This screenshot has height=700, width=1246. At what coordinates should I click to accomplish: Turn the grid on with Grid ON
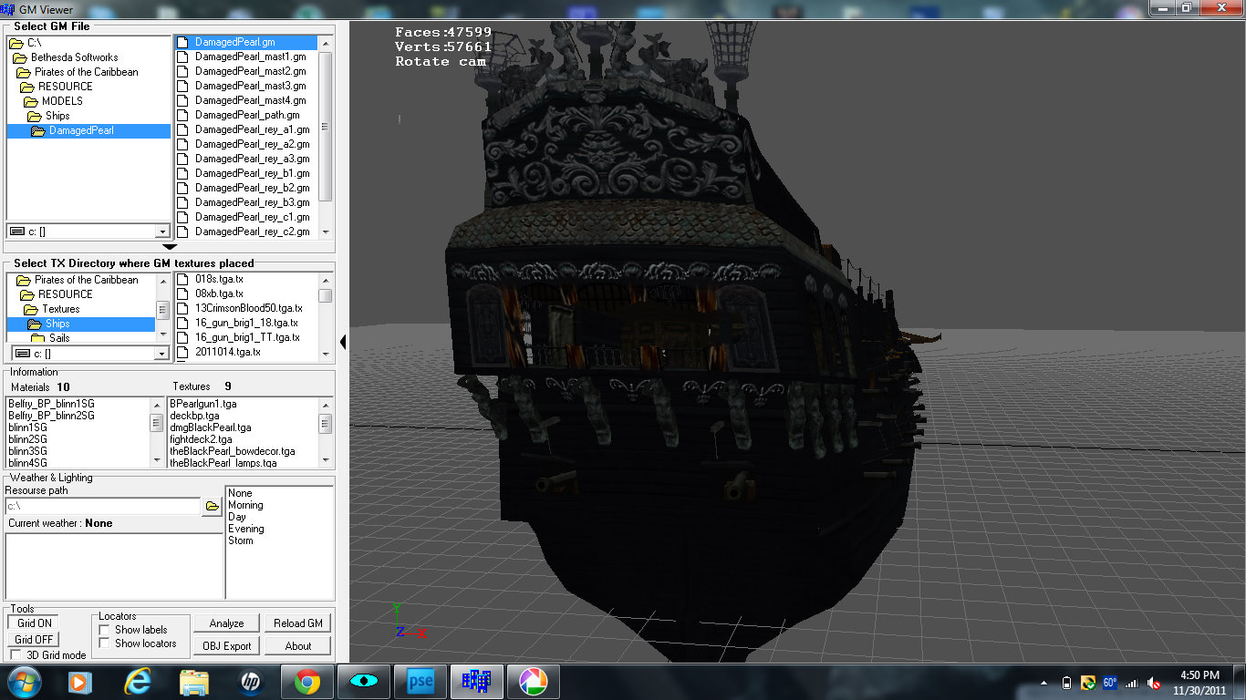click(34, 623)
